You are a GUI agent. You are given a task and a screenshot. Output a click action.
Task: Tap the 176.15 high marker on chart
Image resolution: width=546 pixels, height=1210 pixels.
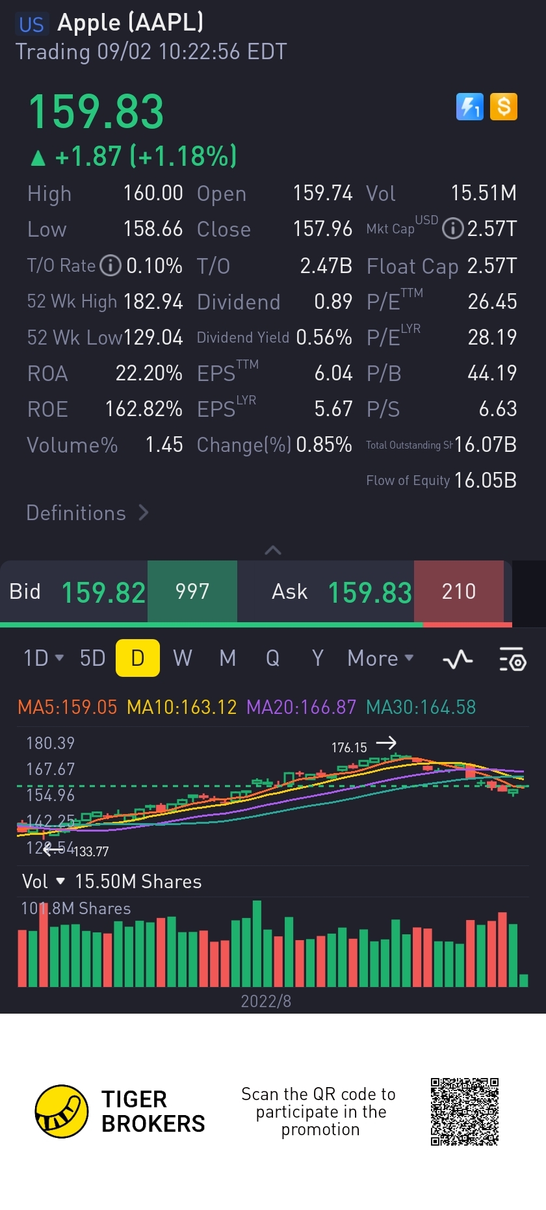pyautogui.click(x=350, y=748)
